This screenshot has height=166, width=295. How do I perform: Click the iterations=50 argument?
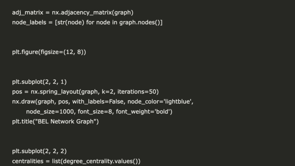(x=137, y=92)
